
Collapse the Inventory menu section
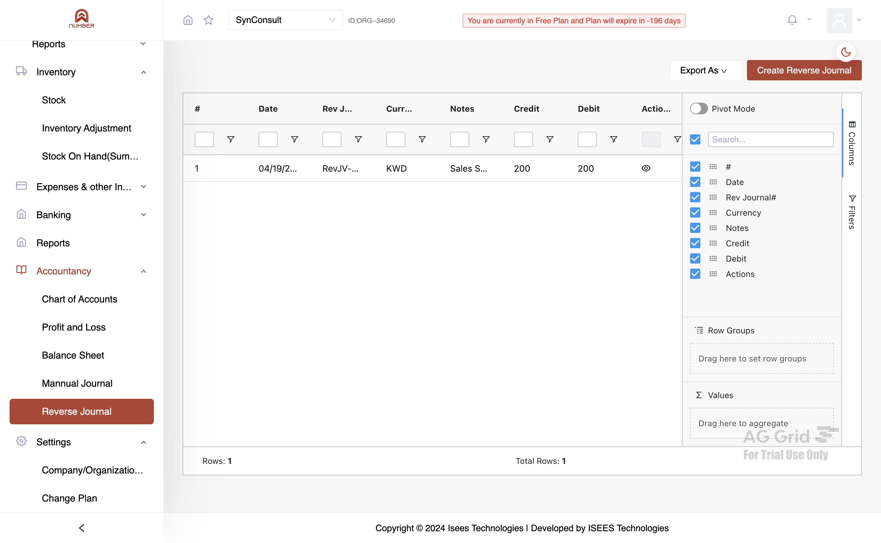(x=143, y=72)
